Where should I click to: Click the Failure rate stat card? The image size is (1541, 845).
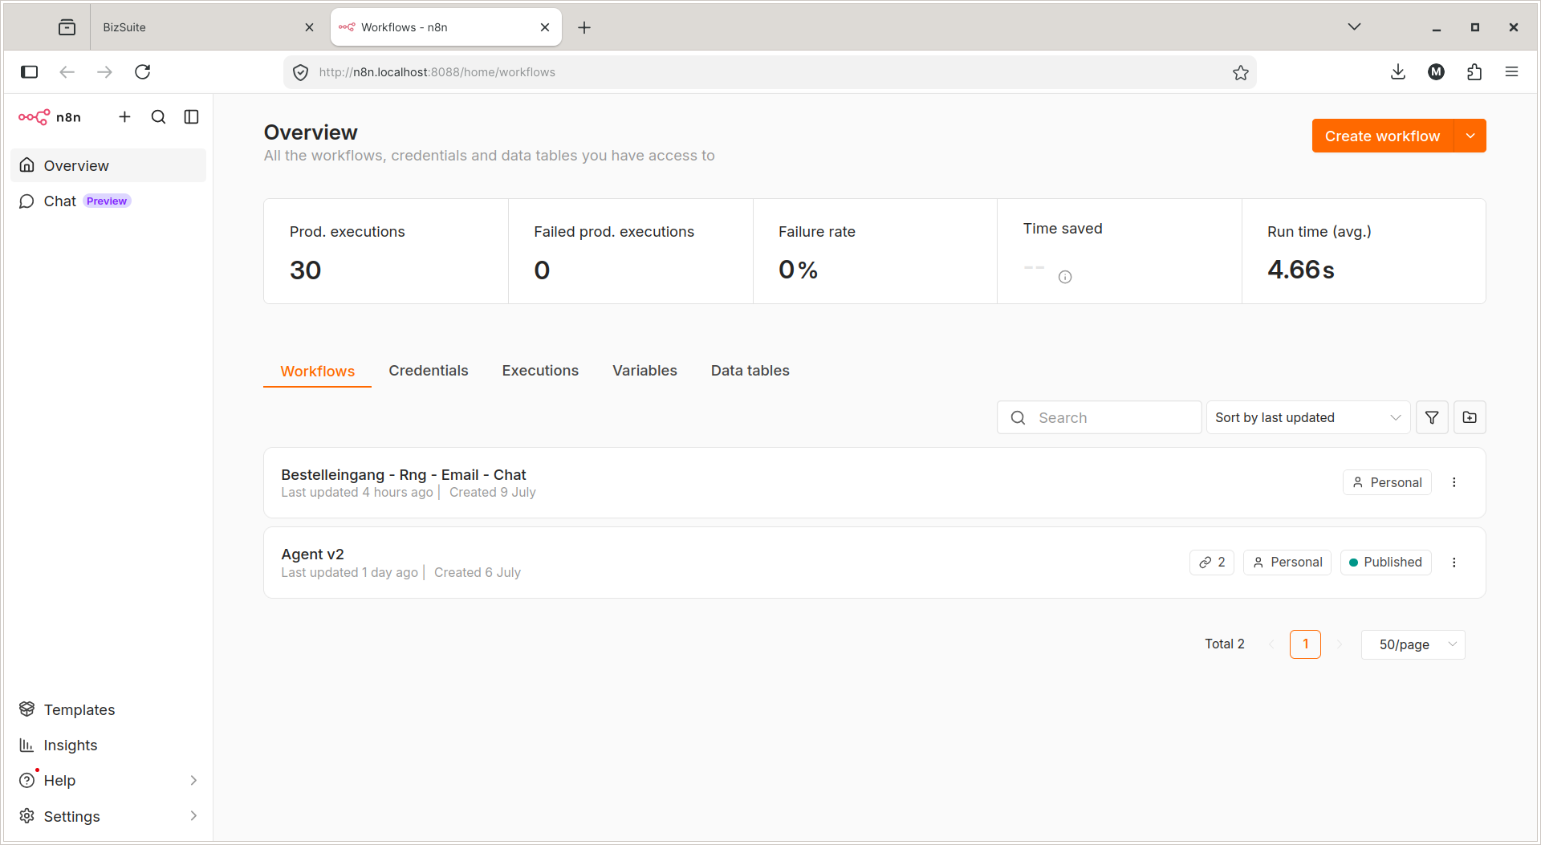pyautogui.click(x=875, y=251)
